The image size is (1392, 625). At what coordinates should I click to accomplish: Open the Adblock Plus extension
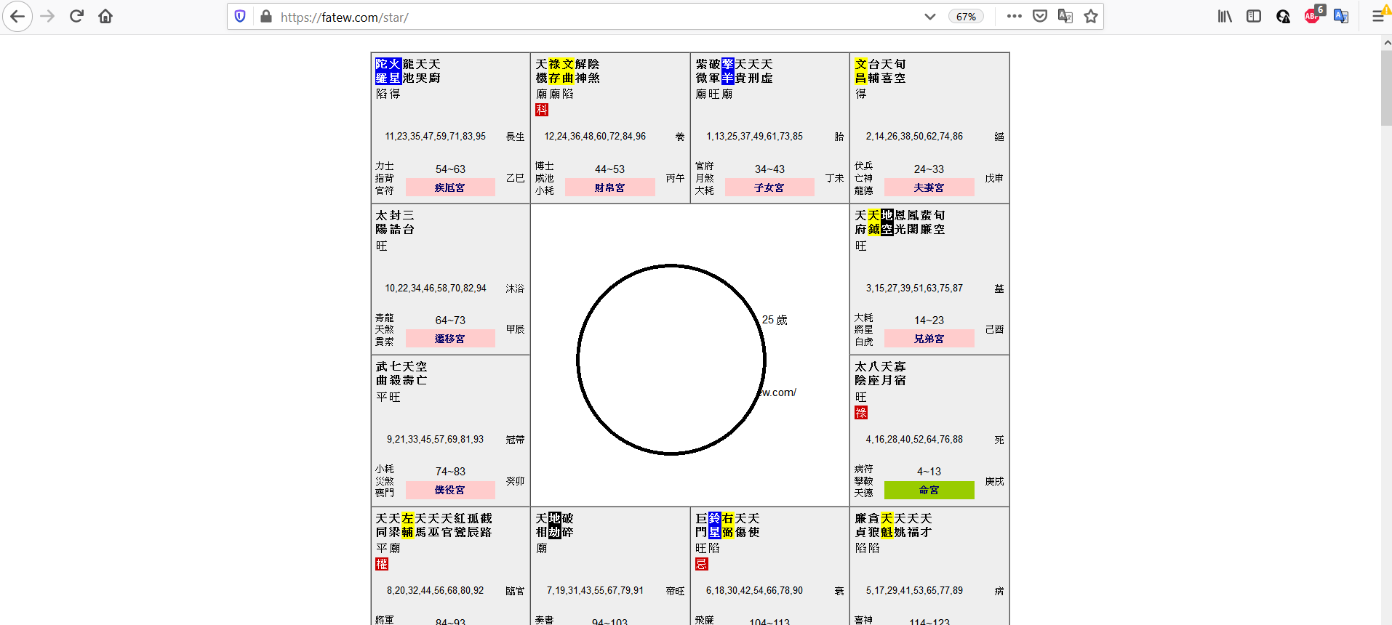(1313, 16)
